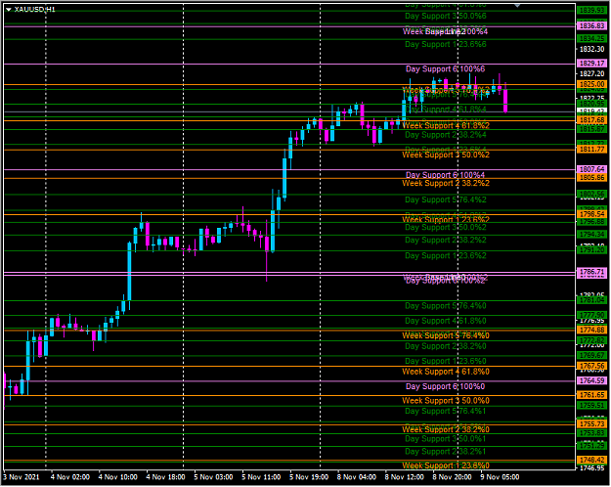Click the 'Day Support 5 76.4%2' label
Viewport: 611px width, 487px height.
(446, 199)
